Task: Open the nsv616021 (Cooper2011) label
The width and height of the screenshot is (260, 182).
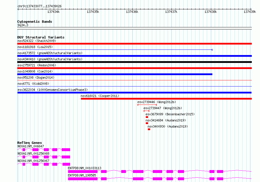Action: 100,96
